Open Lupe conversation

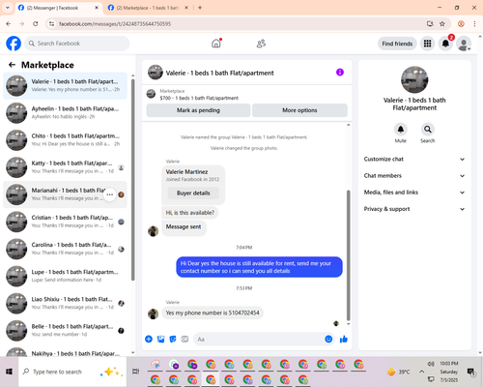coord(65,276)
